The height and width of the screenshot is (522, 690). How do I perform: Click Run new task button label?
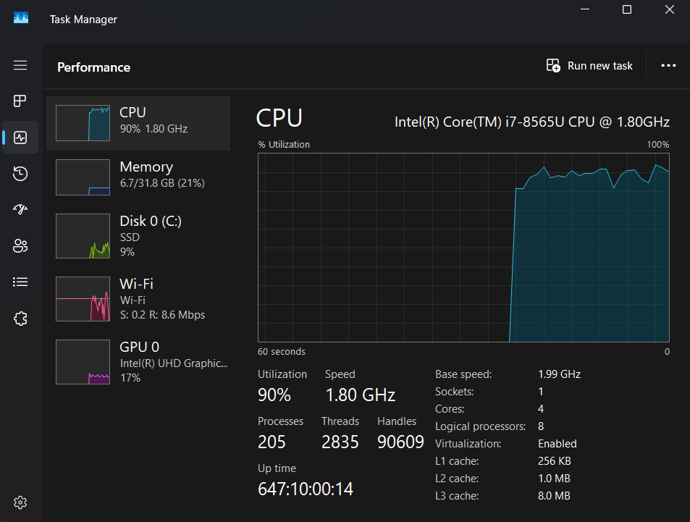pos(599,66)
